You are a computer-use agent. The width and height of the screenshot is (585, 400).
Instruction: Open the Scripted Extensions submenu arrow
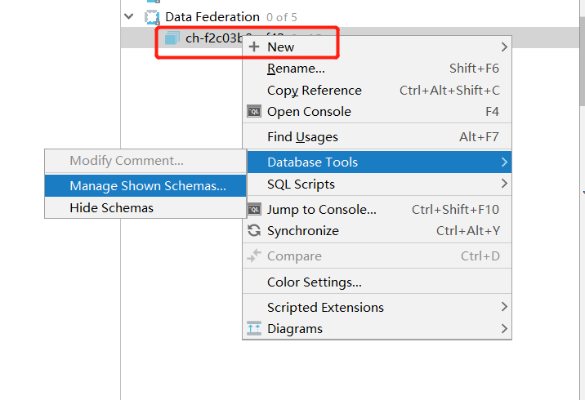coord(504,308)
